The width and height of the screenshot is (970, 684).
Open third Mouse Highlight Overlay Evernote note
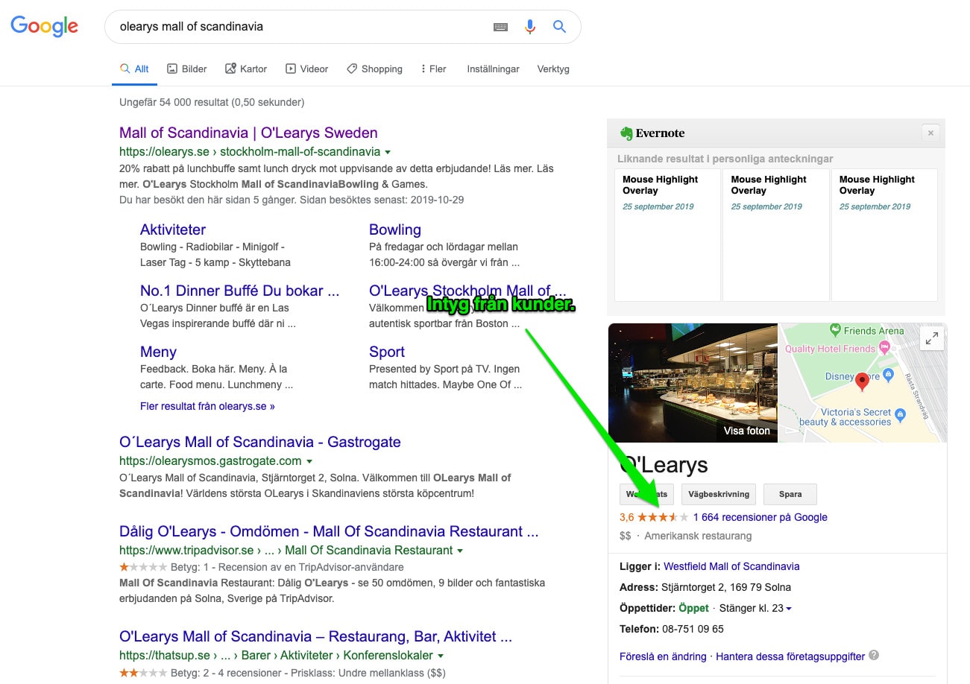(884, 235)
